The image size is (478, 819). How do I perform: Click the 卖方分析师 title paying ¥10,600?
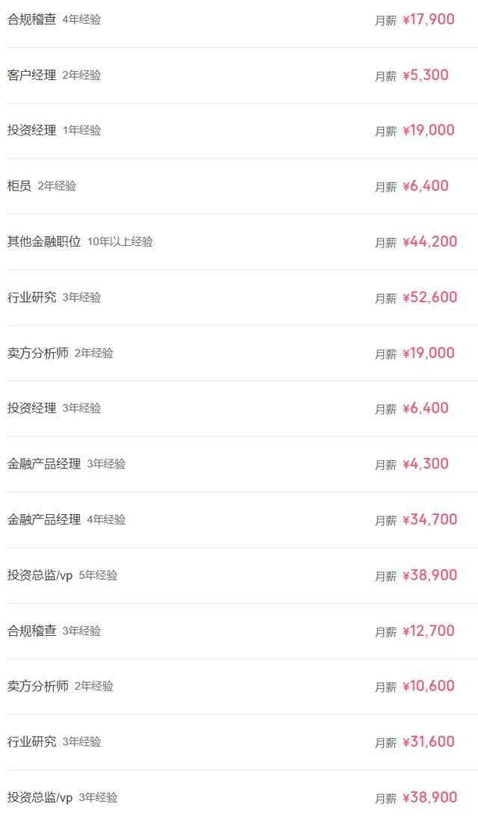coord(38,686)
